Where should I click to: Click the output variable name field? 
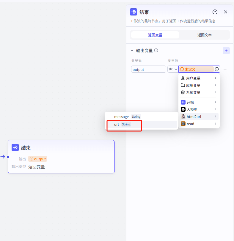149,69
